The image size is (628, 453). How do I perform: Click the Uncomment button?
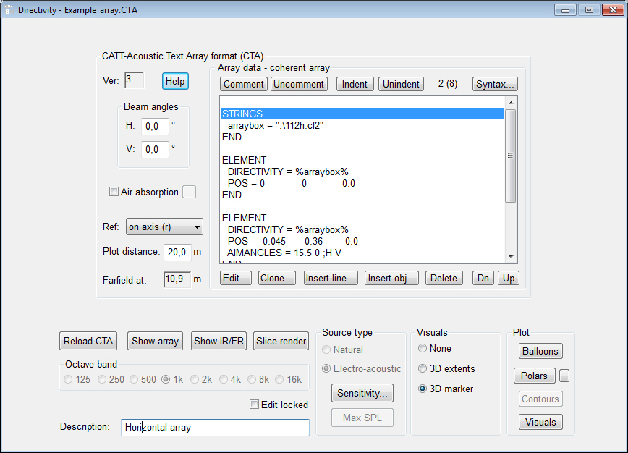click(x=299, y=84)
